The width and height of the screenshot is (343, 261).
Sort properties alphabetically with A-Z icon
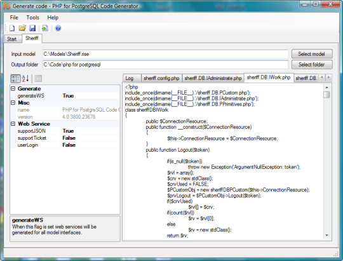tap(25, 79)
